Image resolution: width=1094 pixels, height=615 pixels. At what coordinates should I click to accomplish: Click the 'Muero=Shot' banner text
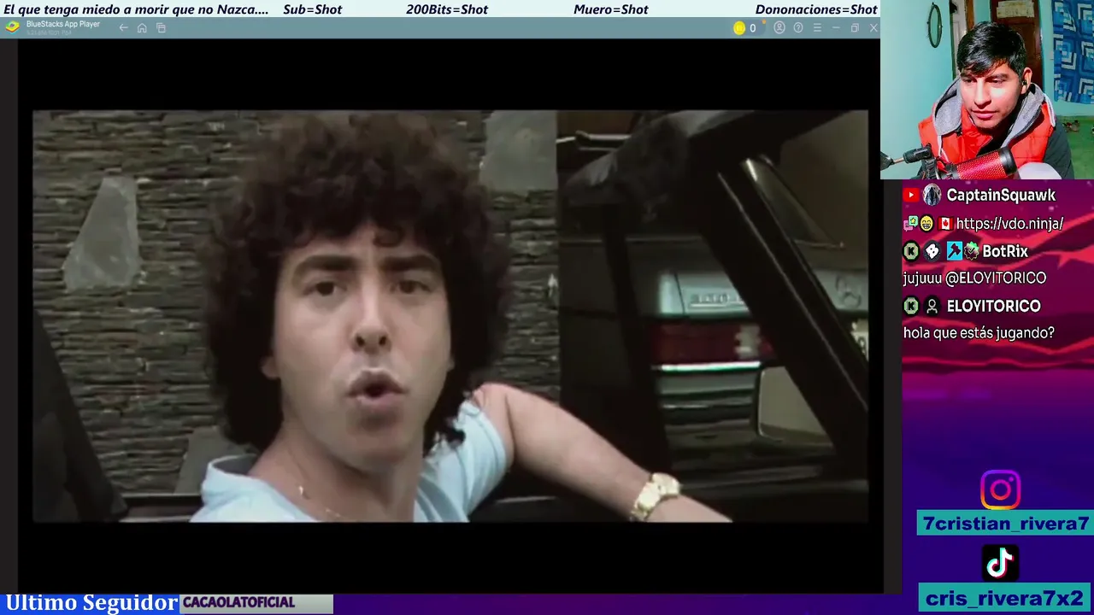pyautogui.click(x=611, y=9)
